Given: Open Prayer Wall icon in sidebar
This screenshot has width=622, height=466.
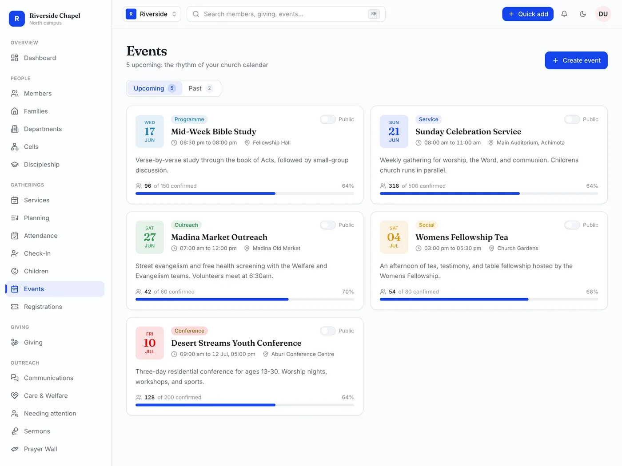Looking at the screenshot, I should point(15,449).
